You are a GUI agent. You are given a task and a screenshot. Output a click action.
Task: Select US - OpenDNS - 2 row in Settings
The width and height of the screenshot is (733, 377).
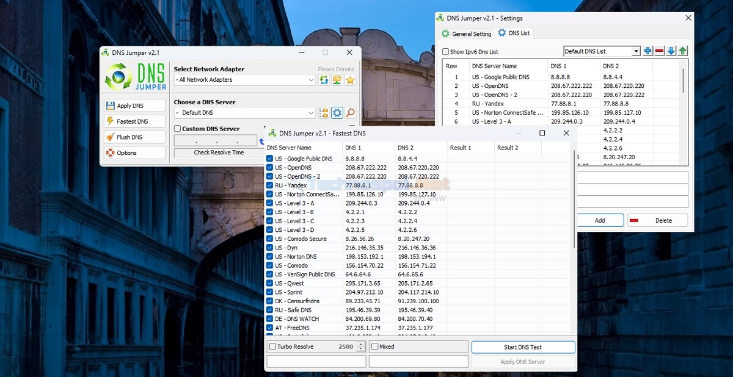(561, 95)
